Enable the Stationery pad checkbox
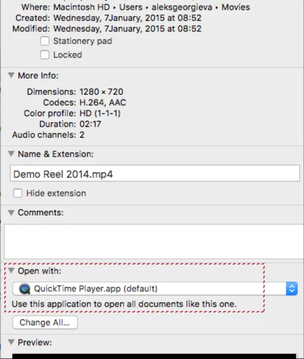This screenshot has height=359, width=304. click(45, 41)
